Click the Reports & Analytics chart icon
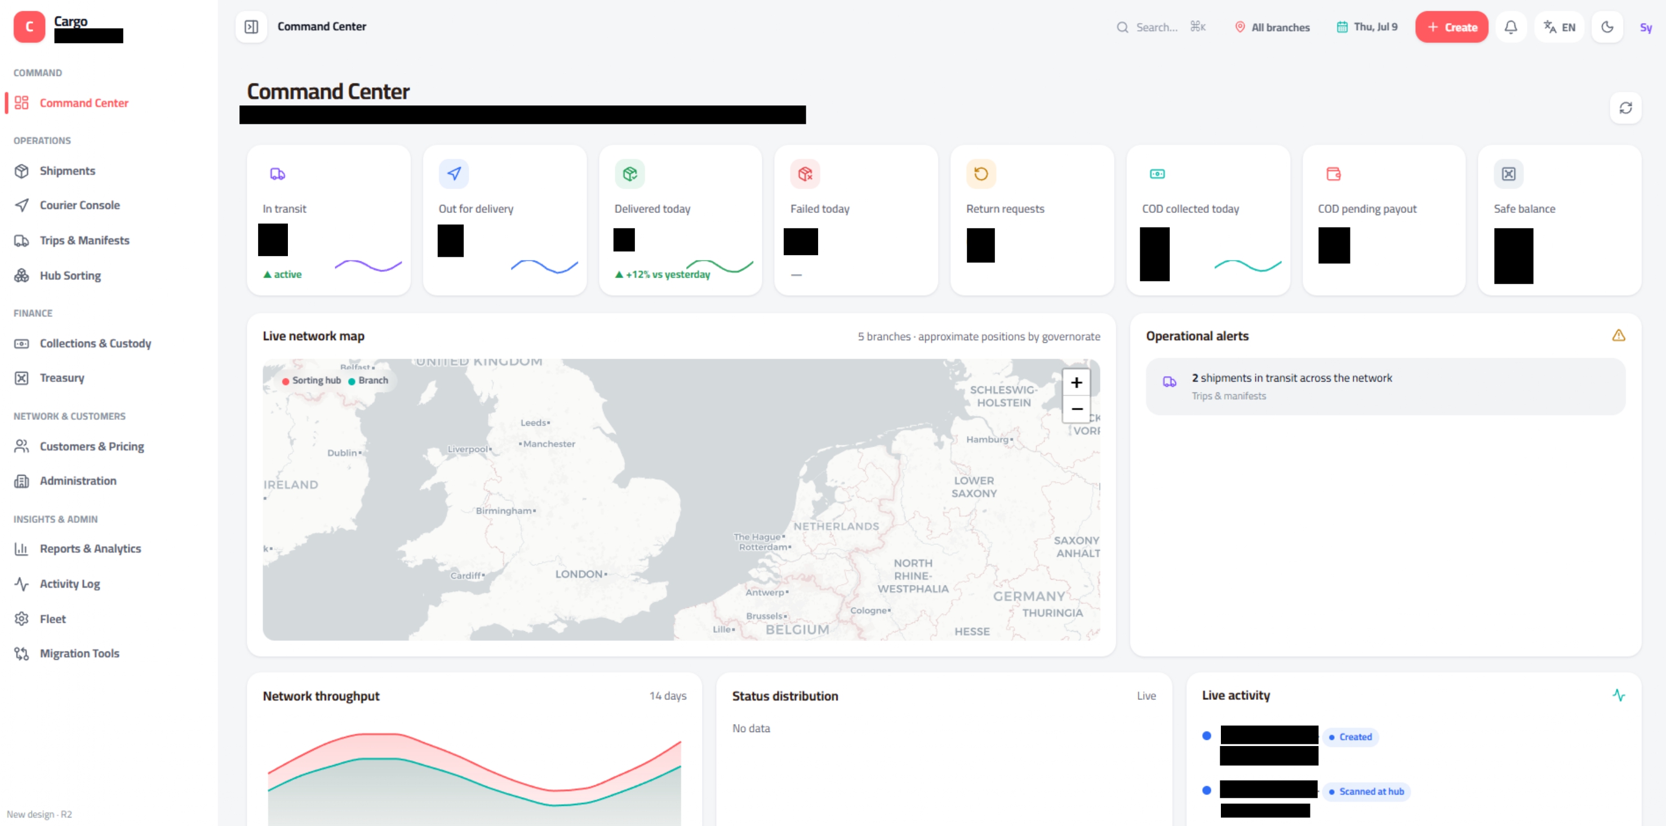The image size is (1666, 826). point(21,549)
